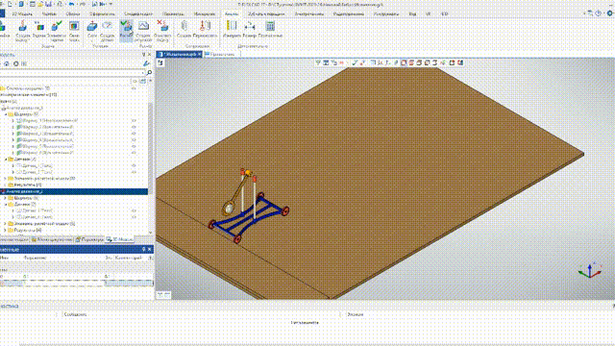The height and width of the screenshot is (346, 615).
Task: Collapse the Датчики folder under Анализ движения_1
Action: (6, 205)
